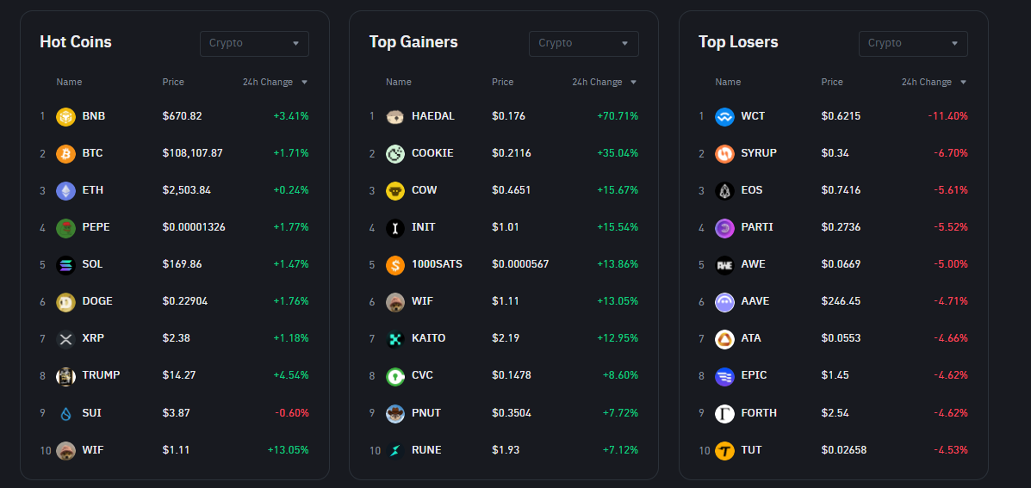Sort Top Gainers by 24h Change
1031x488 pixels.
(x=604, y=83)
